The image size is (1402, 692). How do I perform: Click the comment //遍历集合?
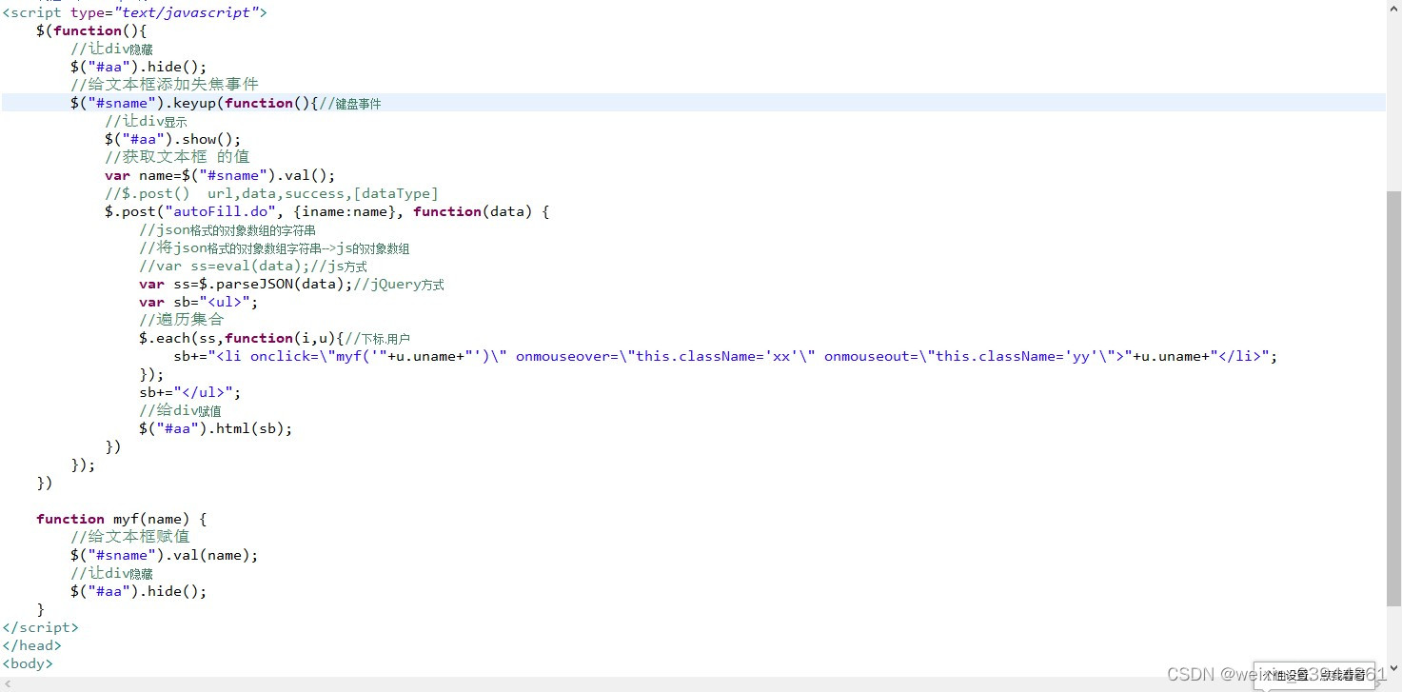tap(182, 320)
